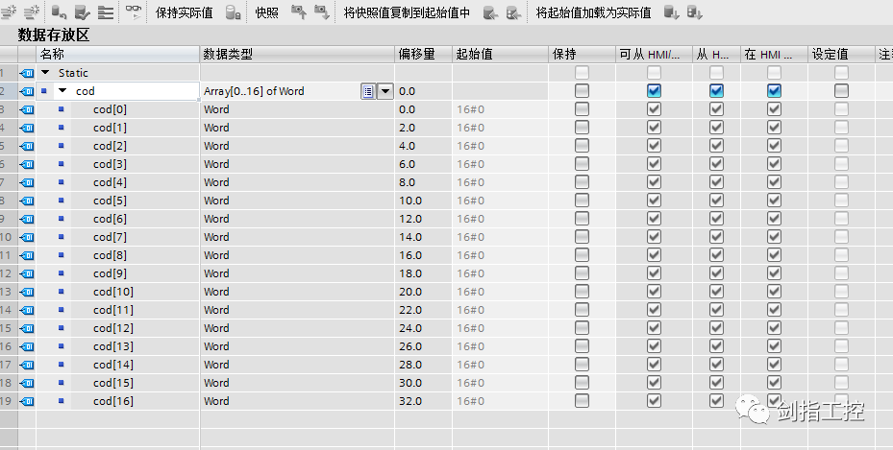Collapse the Static section triangle
This screenshot has width=893, height=450.
pyautogui.click(x=45, y=73)
